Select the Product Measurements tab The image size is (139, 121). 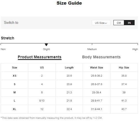40,57
